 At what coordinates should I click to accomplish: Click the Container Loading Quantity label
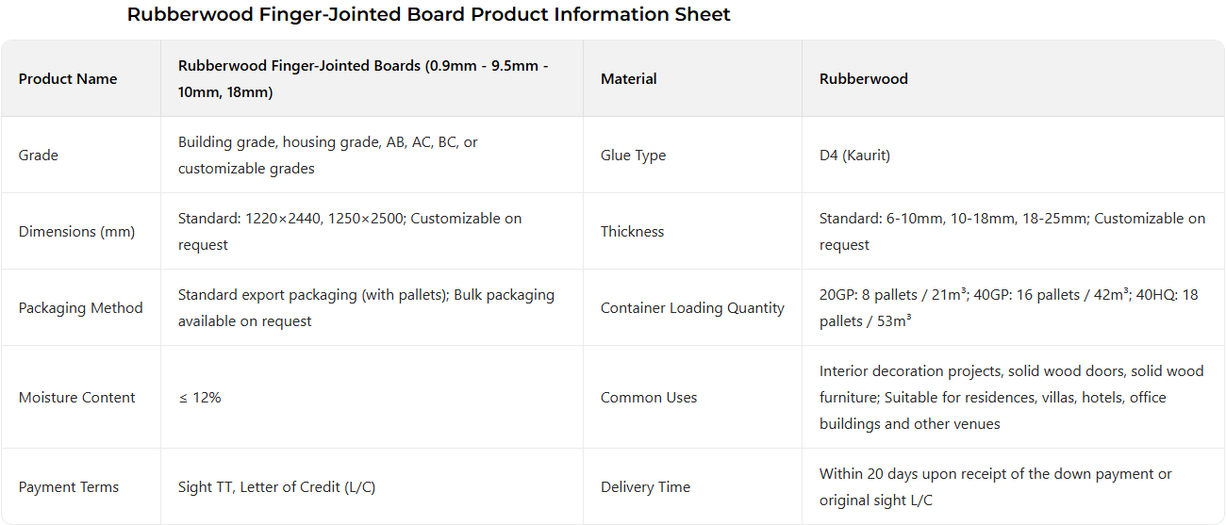point(692,308)
